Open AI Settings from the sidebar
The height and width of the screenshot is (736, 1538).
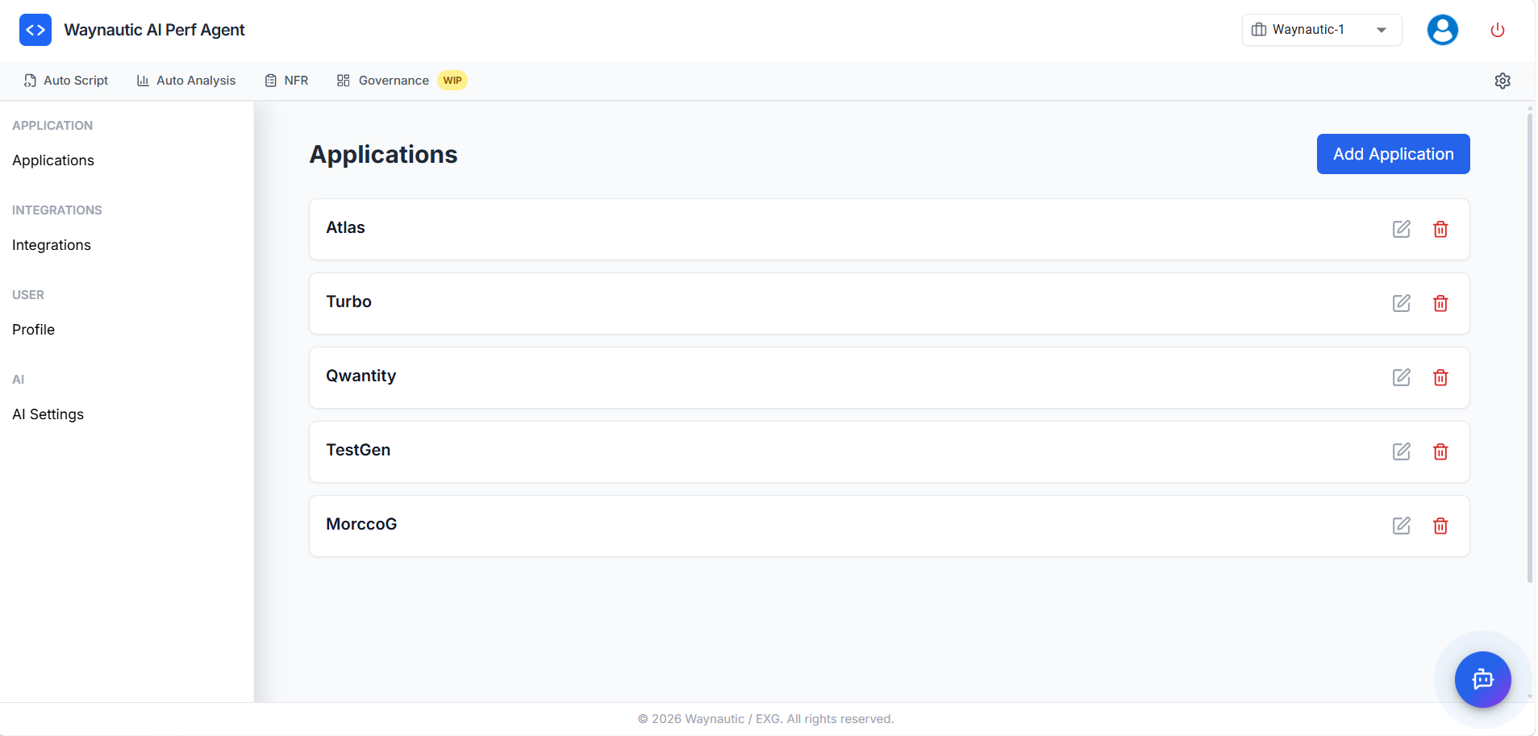[48, 414]
